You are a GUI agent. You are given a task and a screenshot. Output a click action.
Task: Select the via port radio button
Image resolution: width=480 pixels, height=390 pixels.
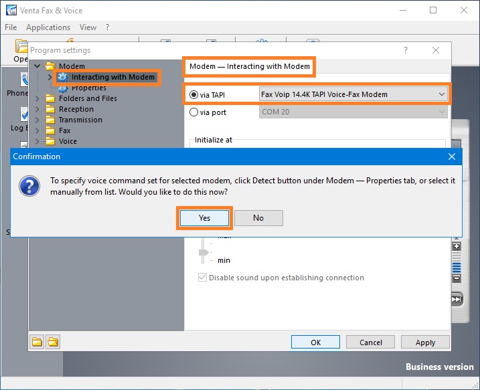click(x=193, y=112)
